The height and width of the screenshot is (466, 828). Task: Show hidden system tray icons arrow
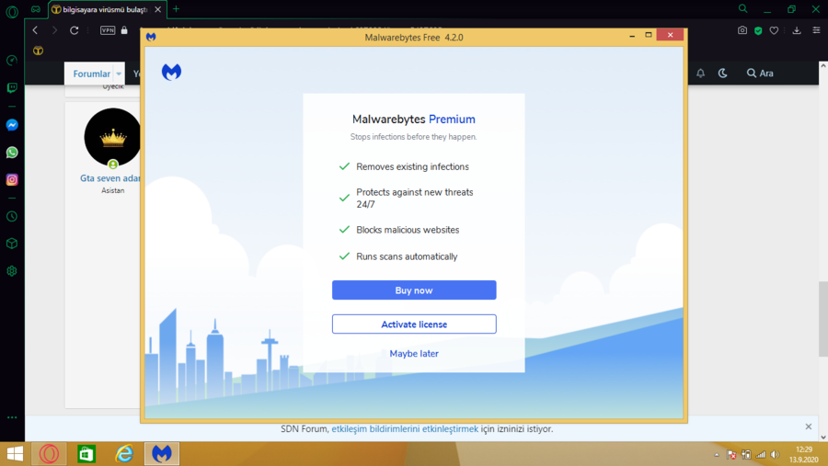(717, 454)
